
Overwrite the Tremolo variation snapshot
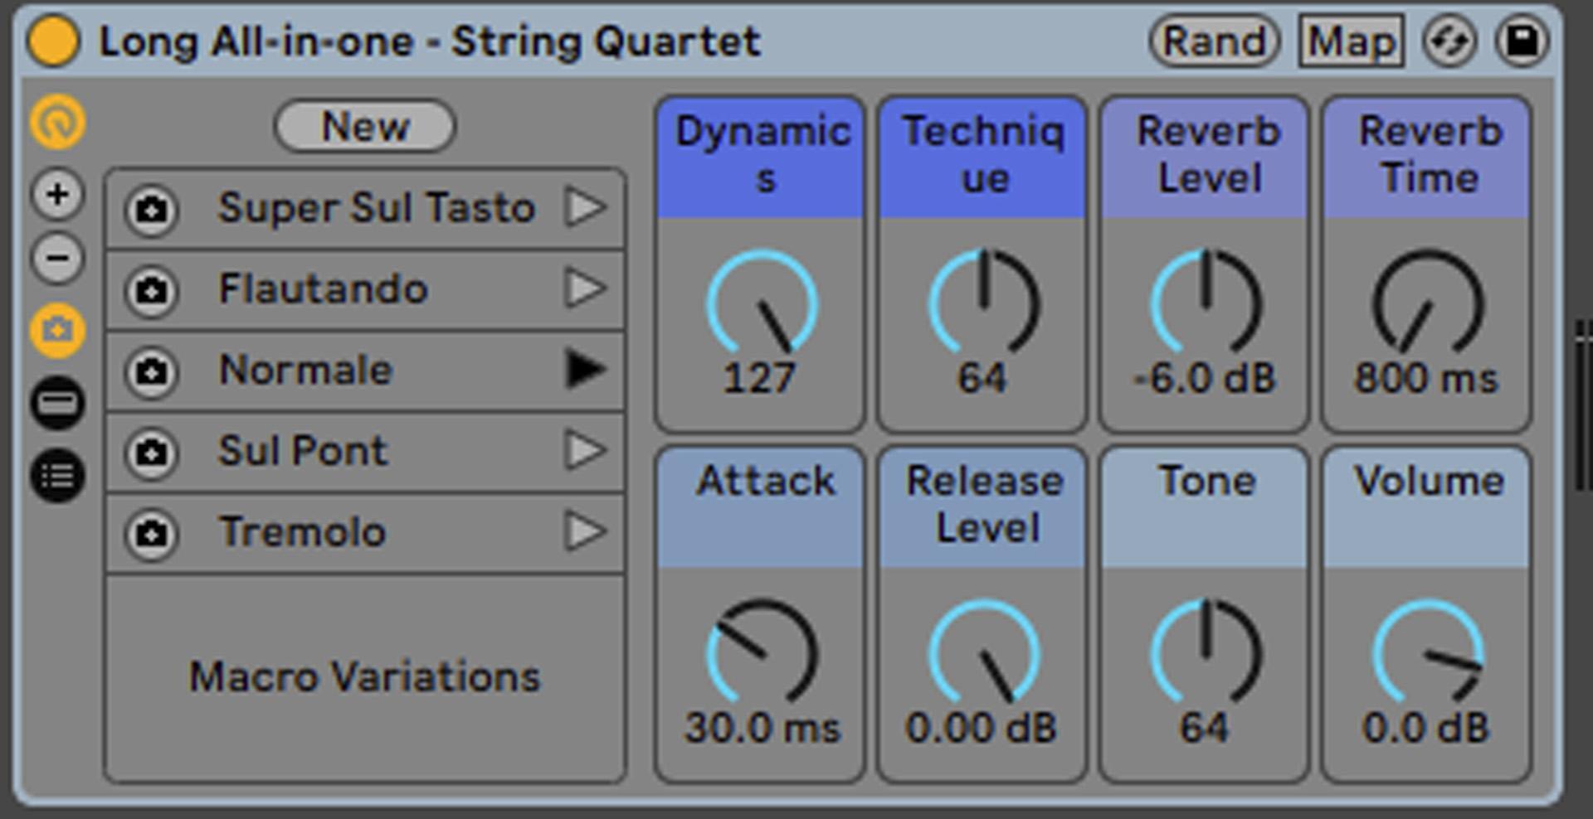coord(151,533)
